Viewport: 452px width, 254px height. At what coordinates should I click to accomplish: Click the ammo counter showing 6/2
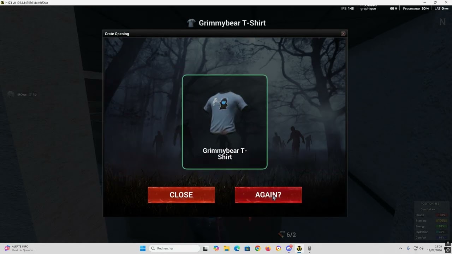291,235
